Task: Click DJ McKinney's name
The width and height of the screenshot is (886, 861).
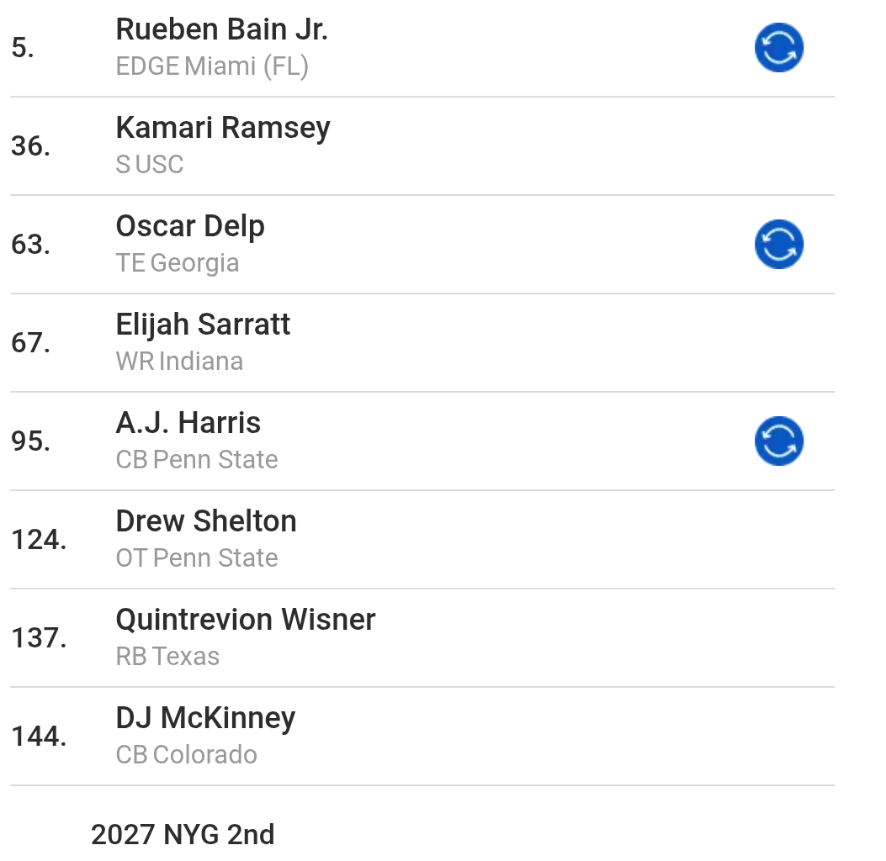Action: tap(204, 717)
